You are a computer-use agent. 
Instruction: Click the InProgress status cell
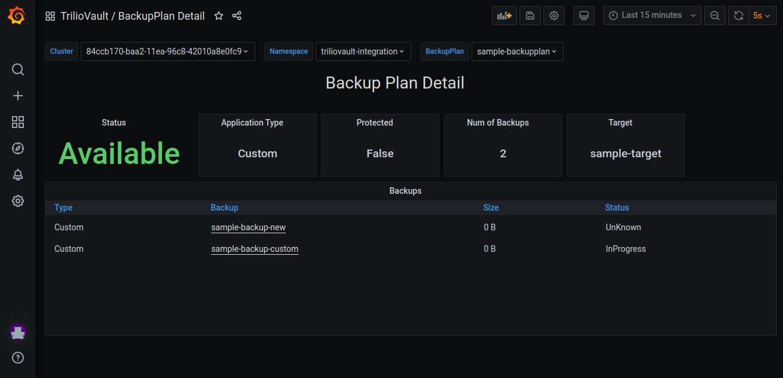coord(626,249)
